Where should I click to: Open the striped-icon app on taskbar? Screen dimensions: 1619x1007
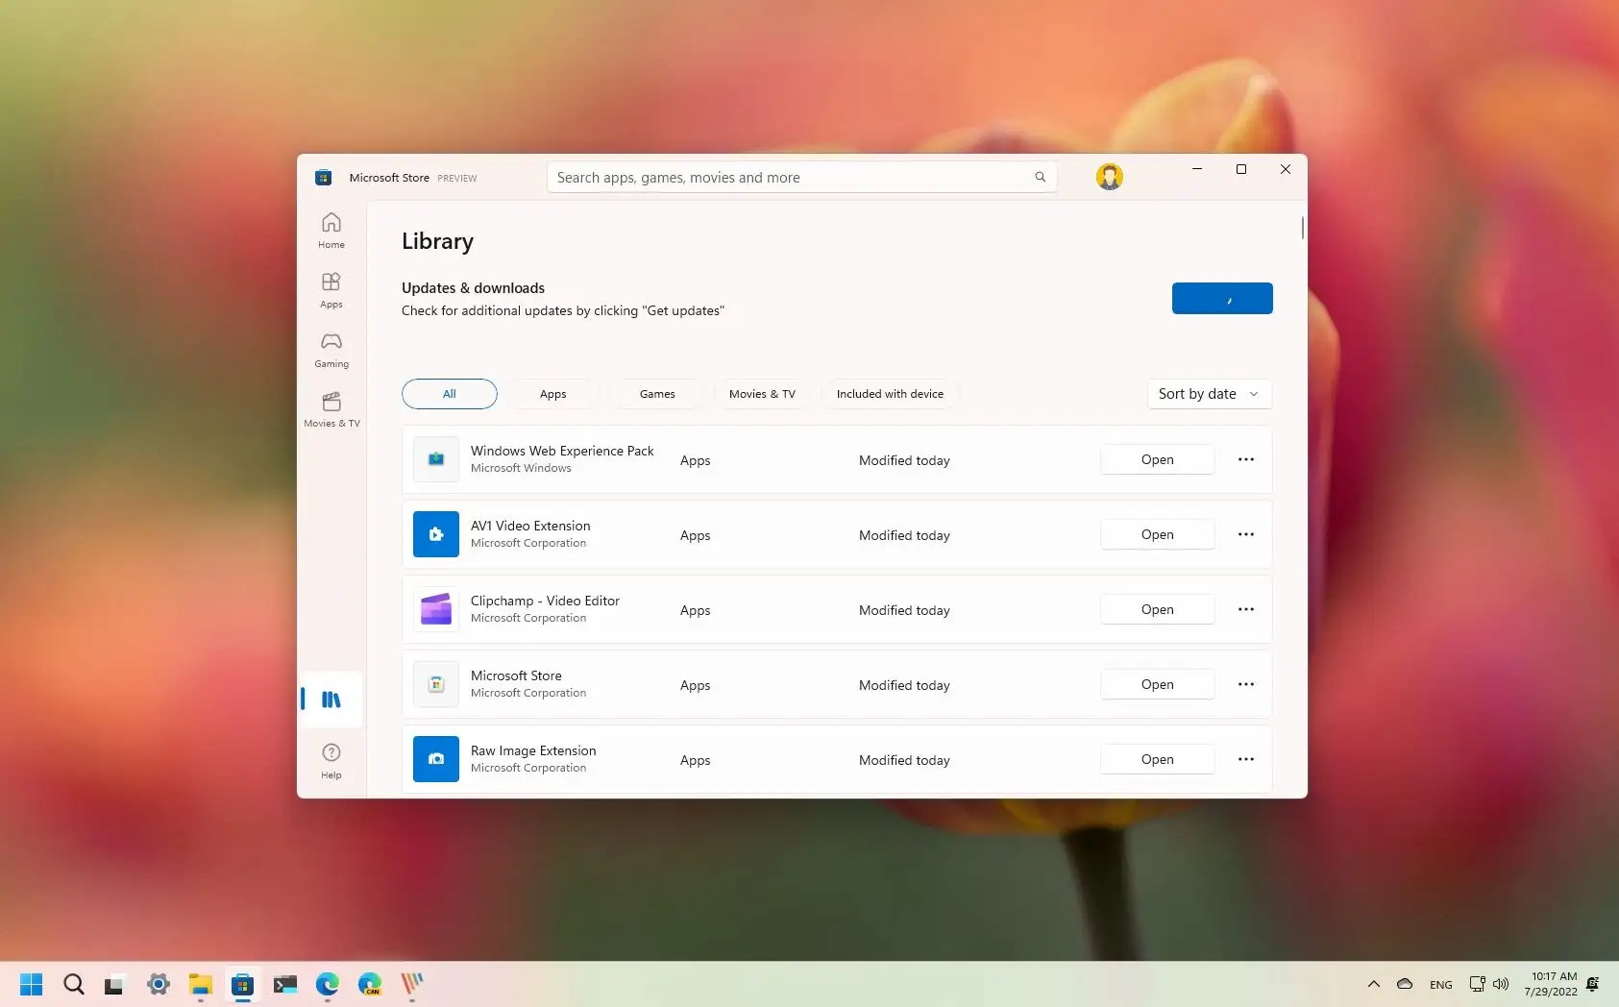412,984
